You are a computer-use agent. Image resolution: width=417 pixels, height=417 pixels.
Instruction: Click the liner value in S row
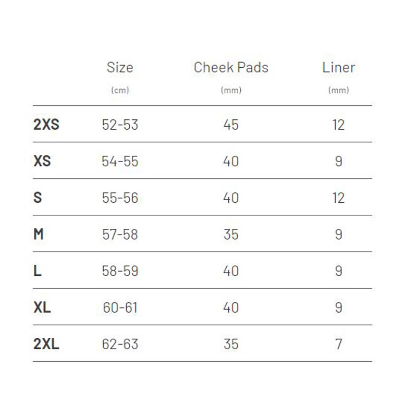coord(338,198)
